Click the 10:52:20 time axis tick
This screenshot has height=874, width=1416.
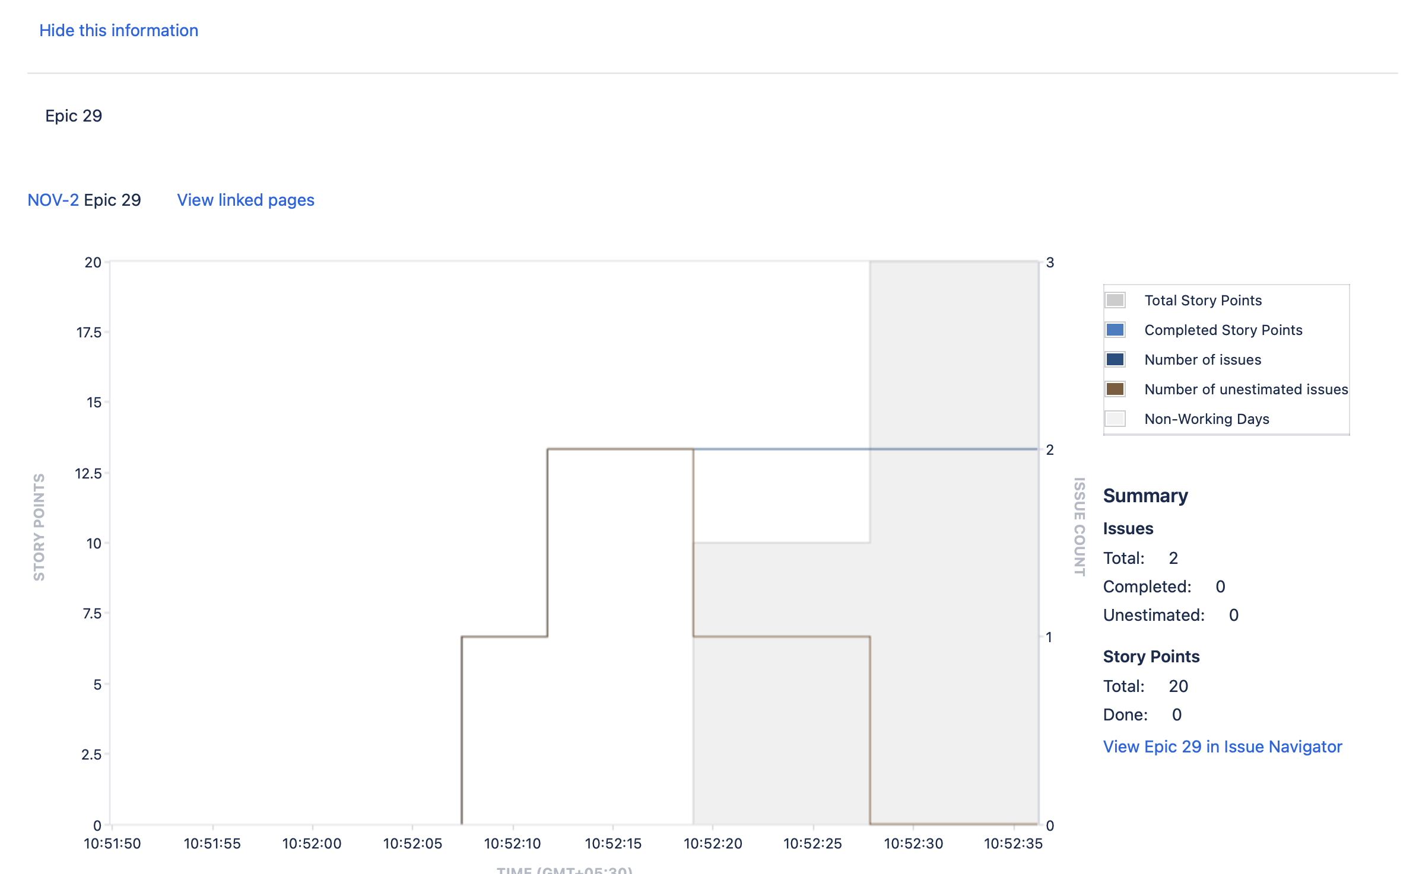coord(713,843)
